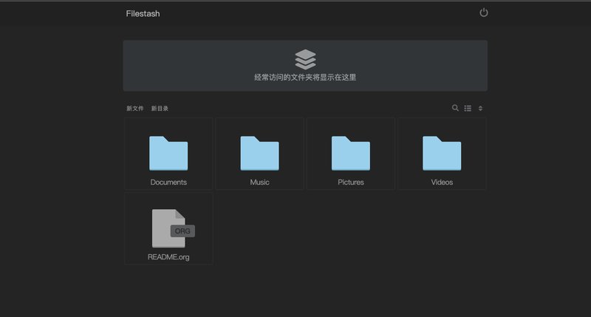Open the Music folder icon
Viewport: 591px width, 317px height.
click(259, 153)
